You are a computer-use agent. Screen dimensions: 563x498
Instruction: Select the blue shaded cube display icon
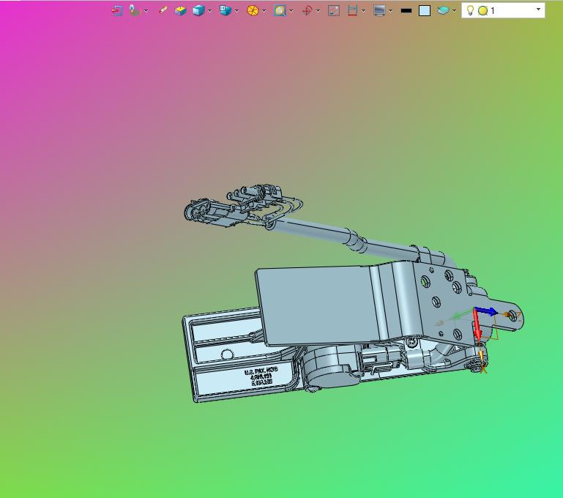click(198, 11)
